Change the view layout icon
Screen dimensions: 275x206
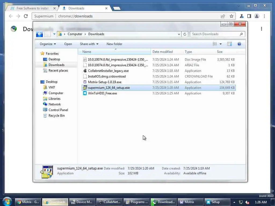(x=215, y=44)
